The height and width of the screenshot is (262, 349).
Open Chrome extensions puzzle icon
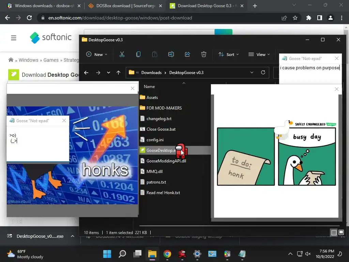(309, 18)
